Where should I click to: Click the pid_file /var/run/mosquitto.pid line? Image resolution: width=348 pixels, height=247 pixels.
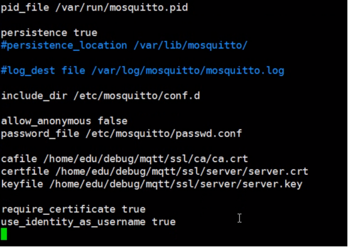coord(95,8)
